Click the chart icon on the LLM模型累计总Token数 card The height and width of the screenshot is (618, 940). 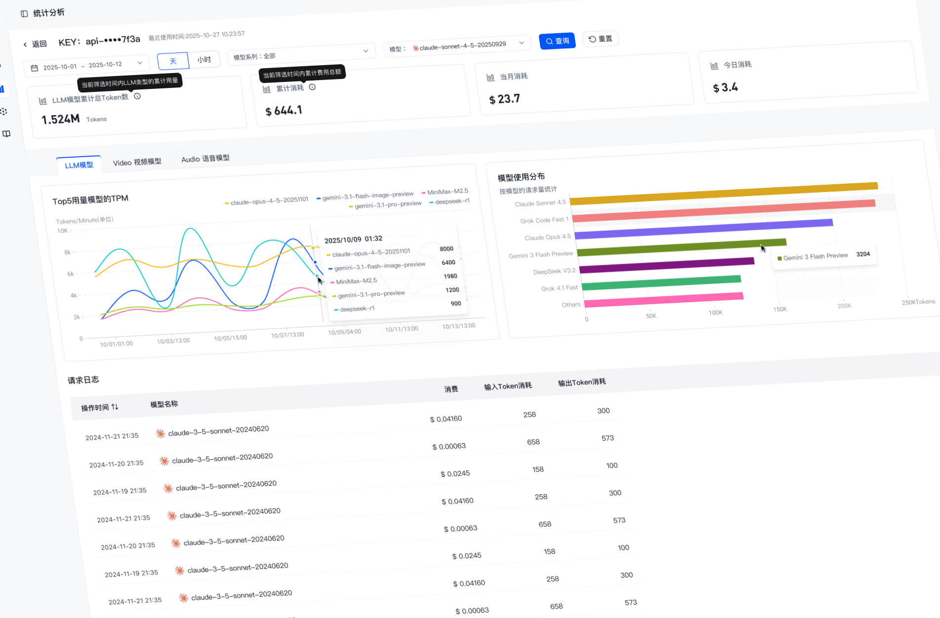tap(43, 101)
